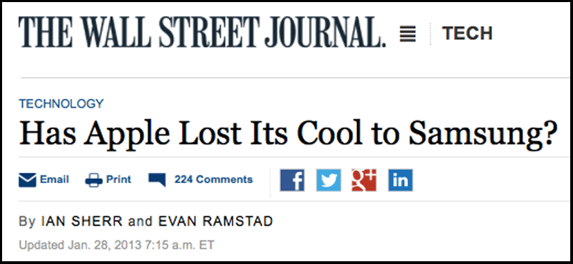
Task: Go to The Wall Street Journal homepage logo
Action: coord(203,31)
